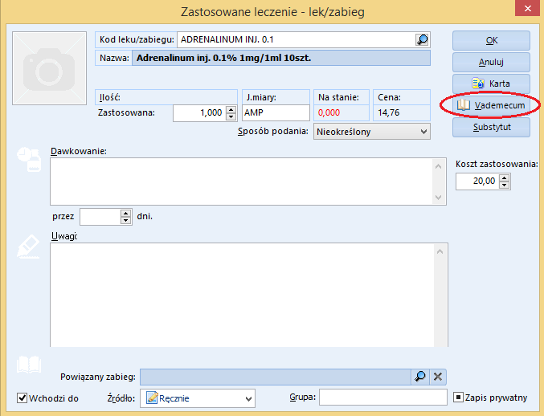Clear Powiązany zabieg with the X icon
This screenshot has width=544, height=416.
point(438,377)
